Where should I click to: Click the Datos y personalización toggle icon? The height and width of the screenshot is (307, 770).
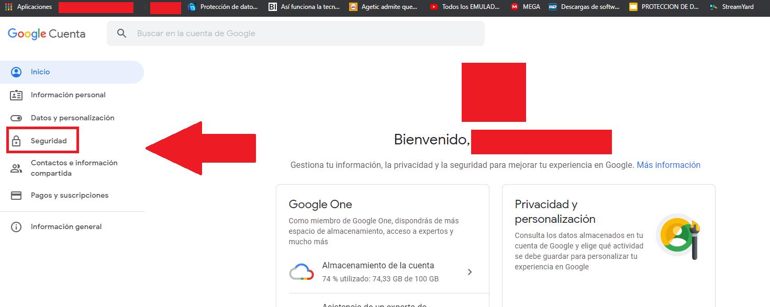pyautogui.click(x=16, y=118)
